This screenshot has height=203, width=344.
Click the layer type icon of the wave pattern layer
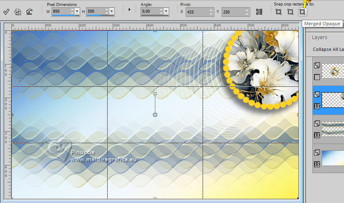[317, 123]
